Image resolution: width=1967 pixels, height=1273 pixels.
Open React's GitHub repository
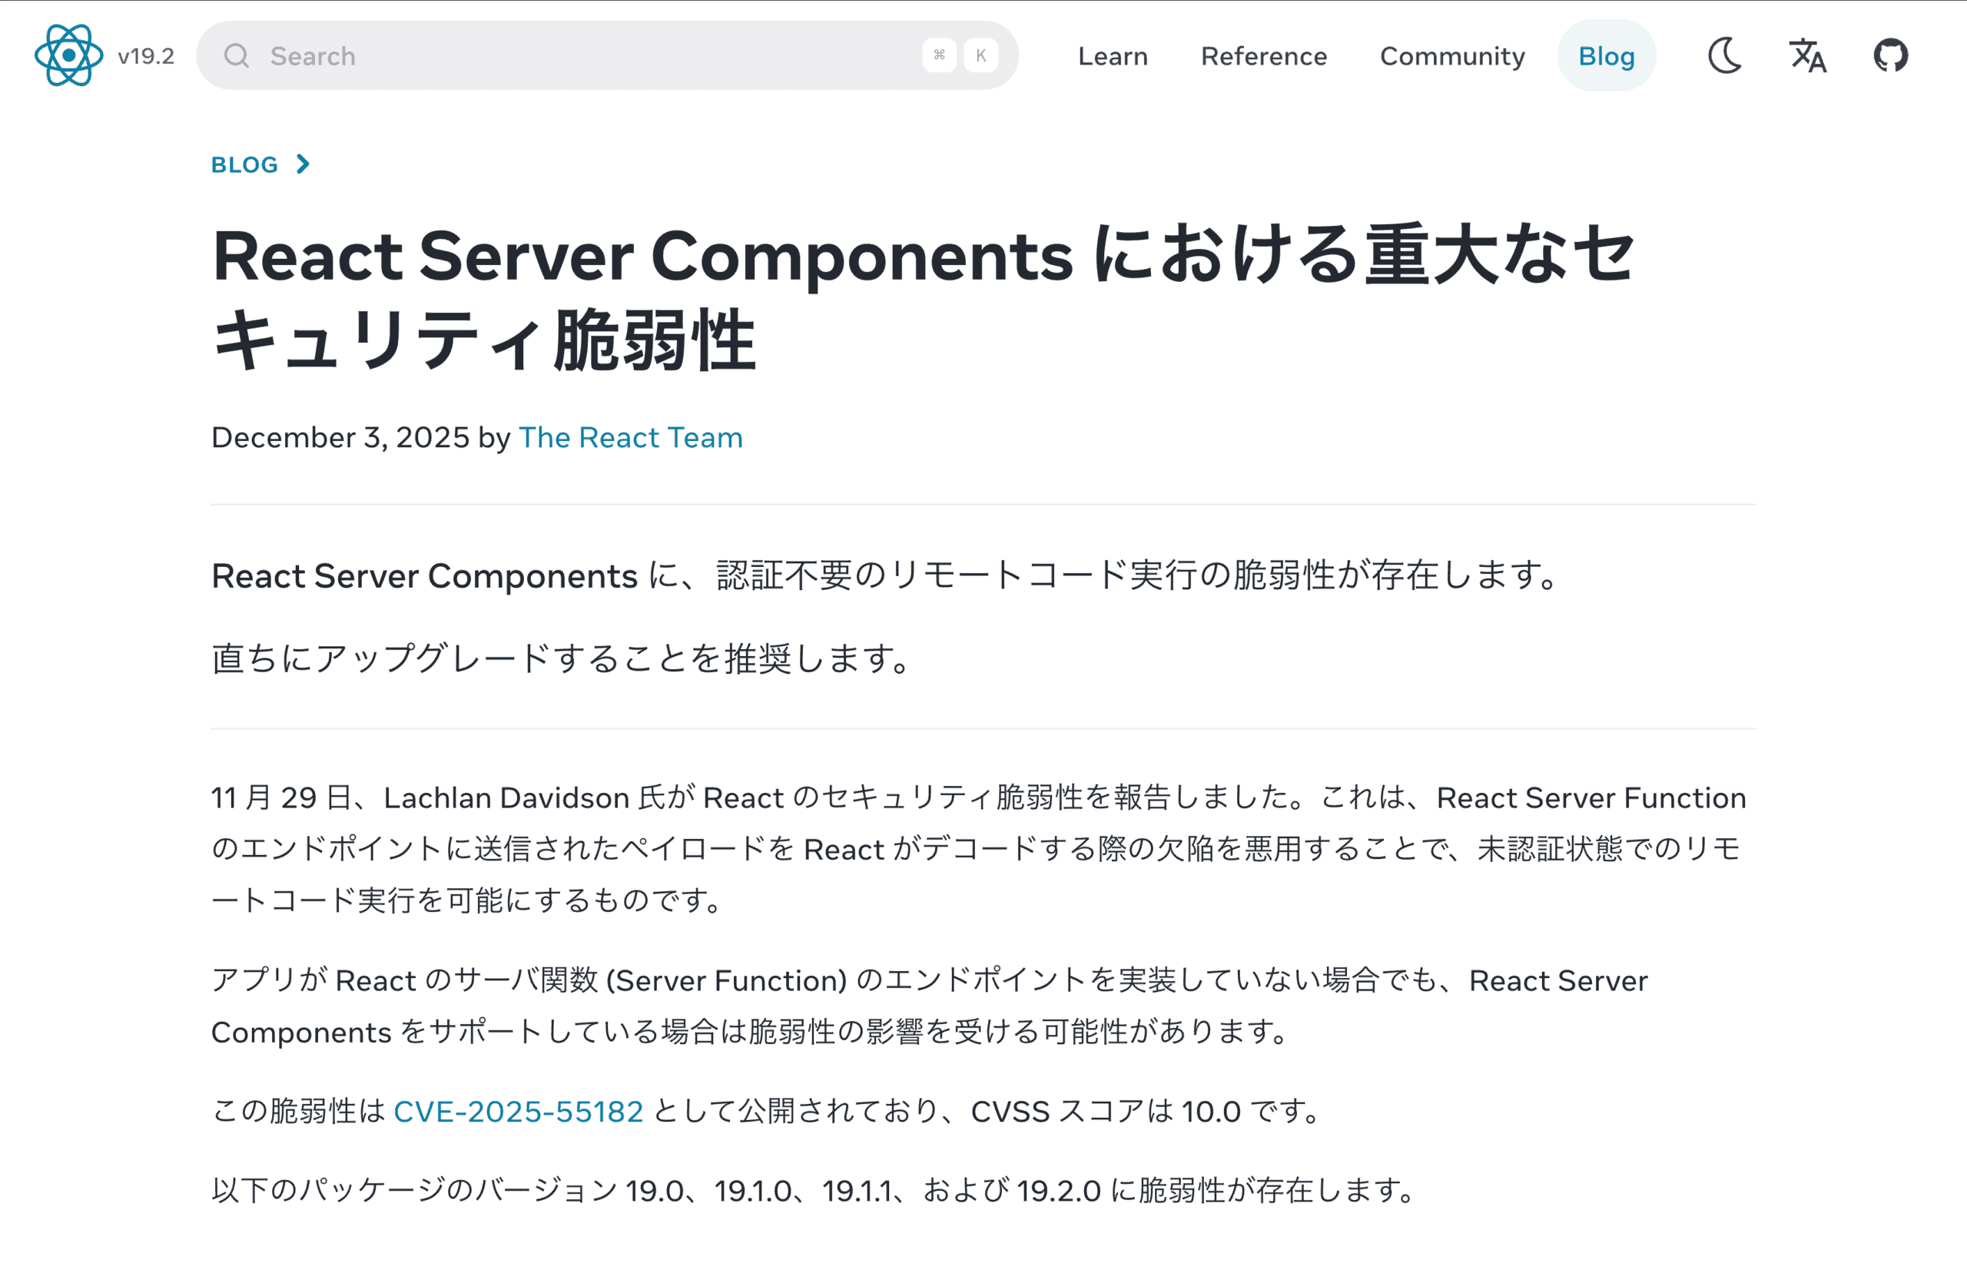(x=1891, y=55)
